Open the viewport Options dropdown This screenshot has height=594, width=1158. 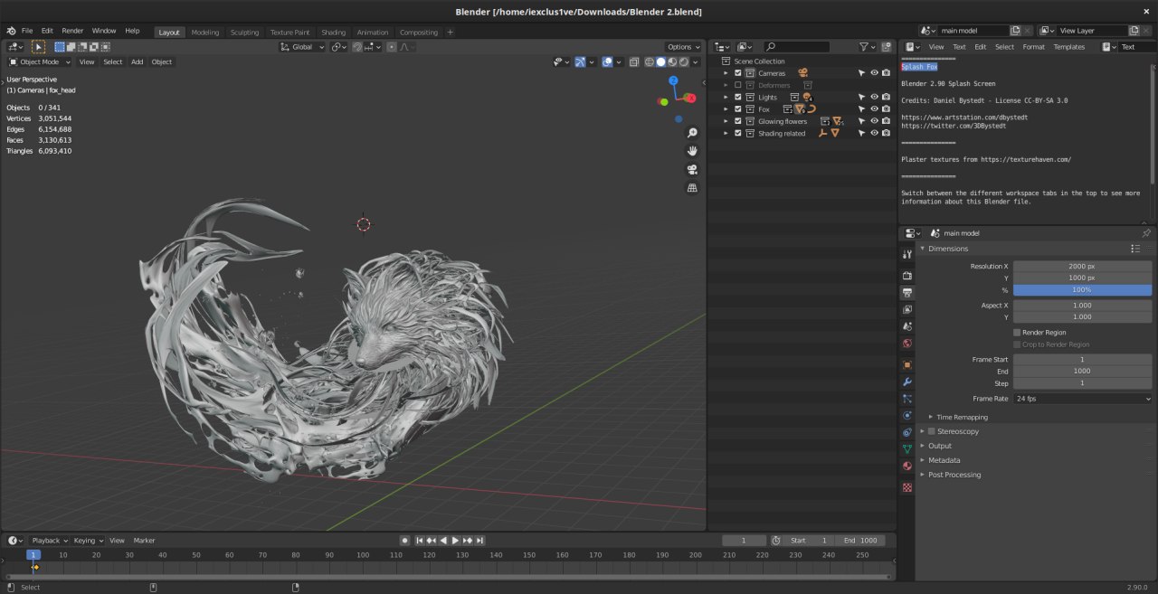[x=683, y=47]
